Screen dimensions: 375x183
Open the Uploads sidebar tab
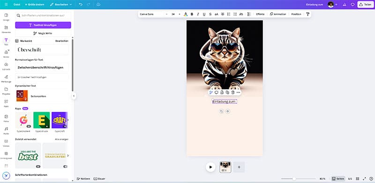tap(6, 66)
